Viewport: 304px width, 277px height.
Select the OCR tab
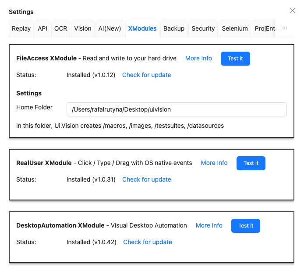(61, 28)
